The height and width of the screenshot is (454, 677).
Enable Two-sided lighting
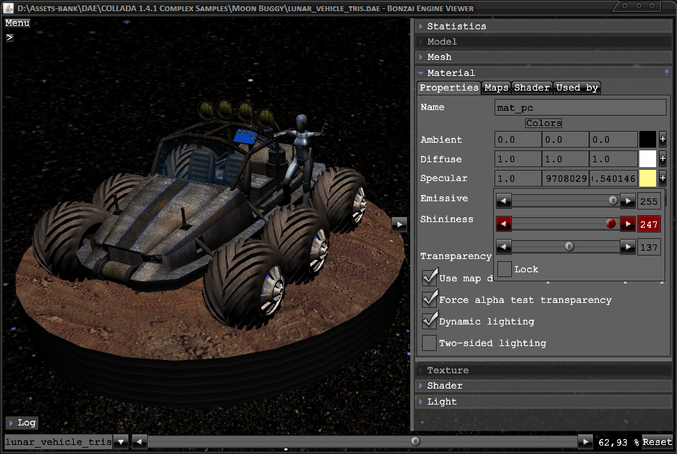point(430,343)
